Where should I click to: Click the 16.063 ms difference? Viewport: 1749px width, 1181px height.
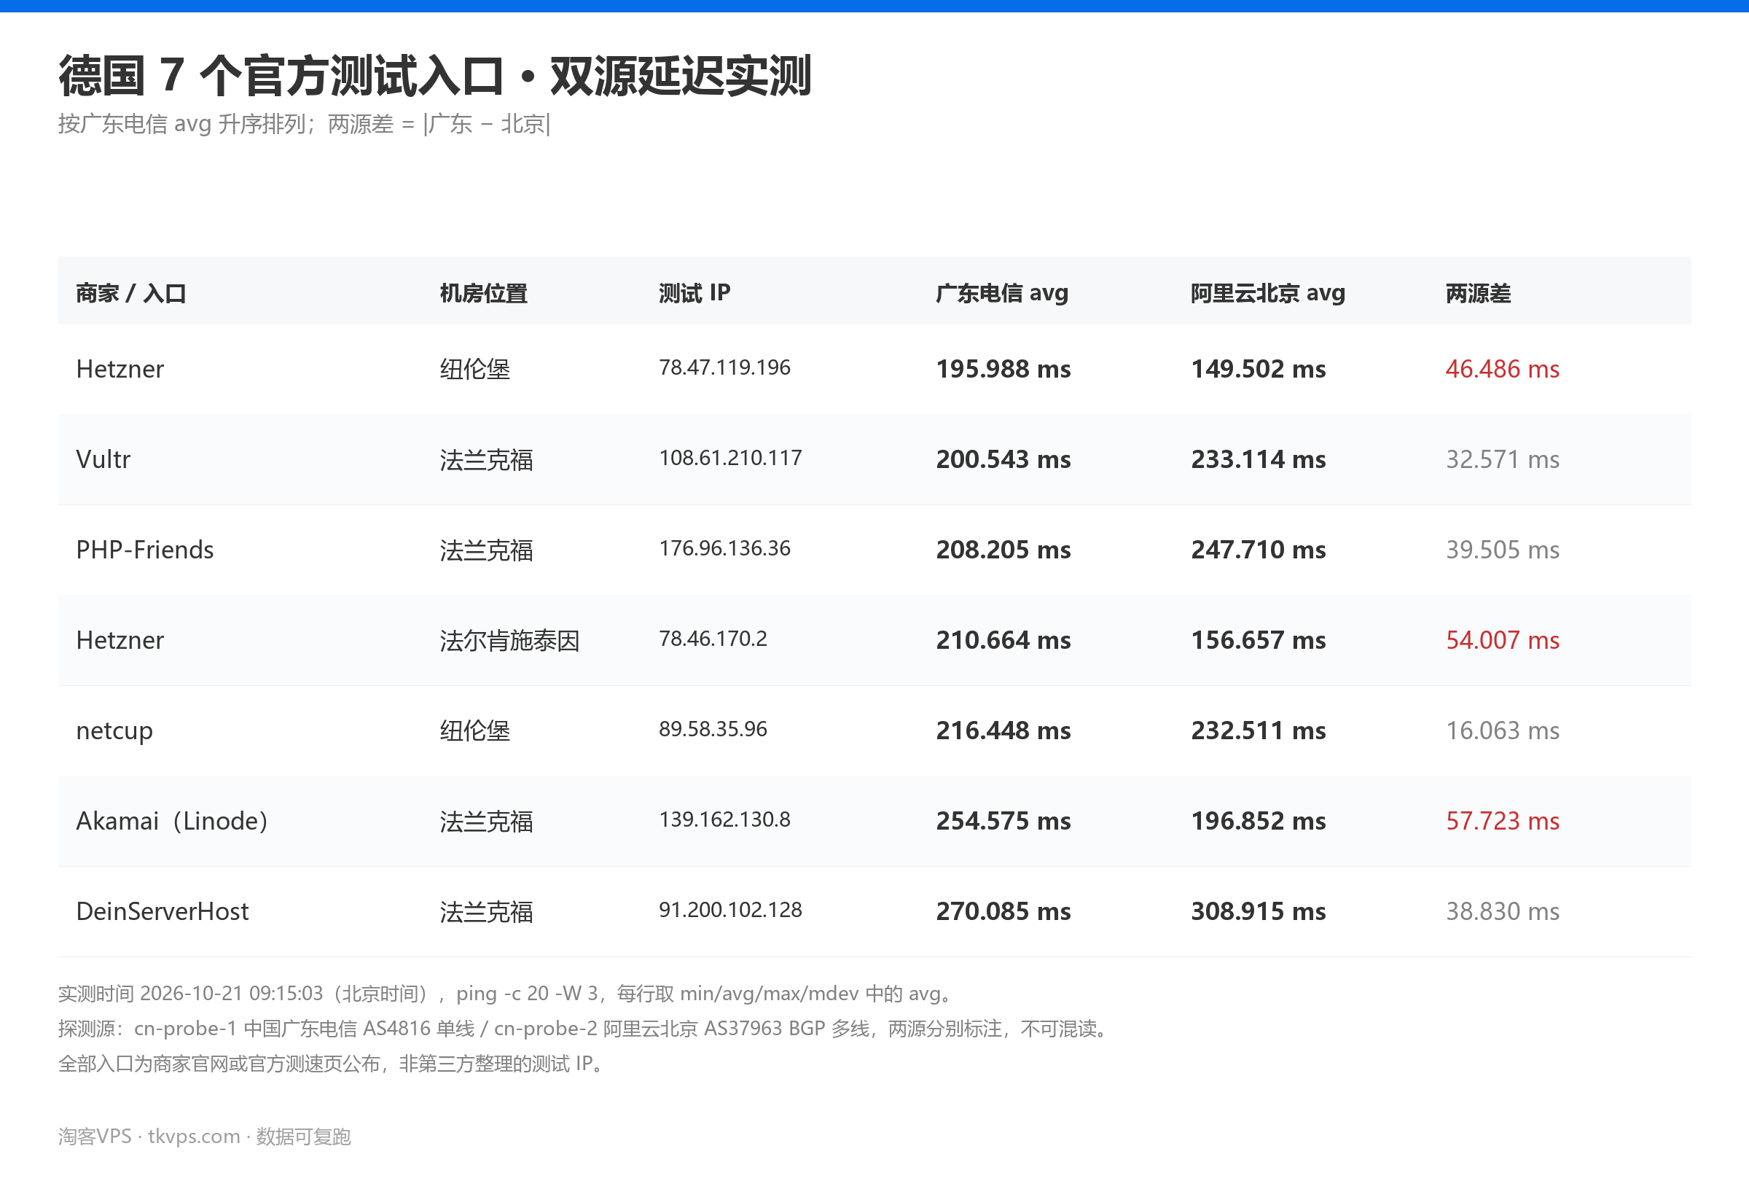1502,731
